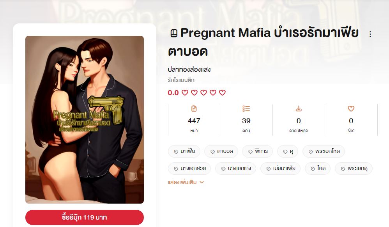Click the page count document icon

click(x=194, y=108)
